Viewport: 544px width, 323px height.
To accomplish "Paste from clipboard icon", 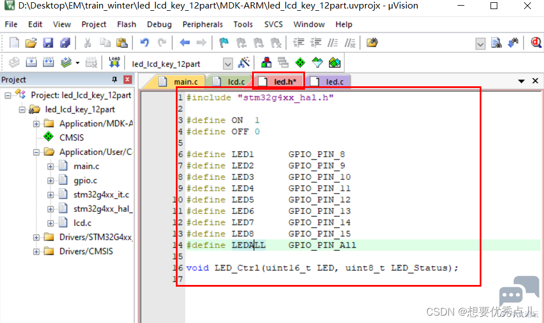I will click(x=122, y=43).
